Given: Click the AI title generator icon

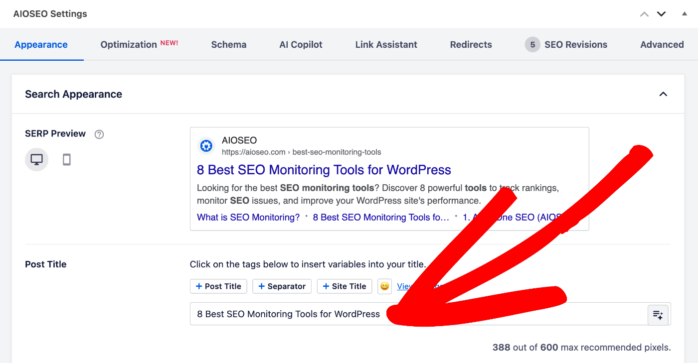Looking at the screenshot, I should point(658,315).
